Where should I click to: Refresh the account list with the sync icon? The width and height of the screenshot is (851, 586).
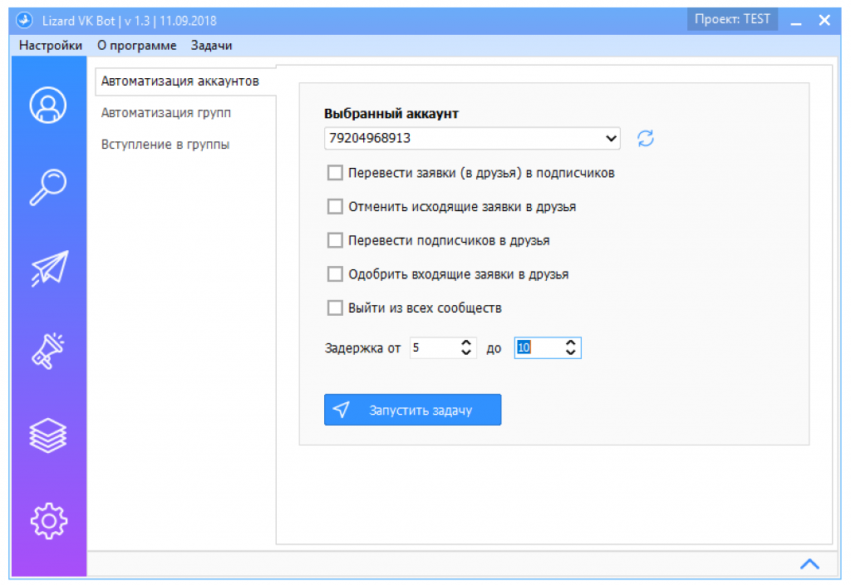[645, 138]
